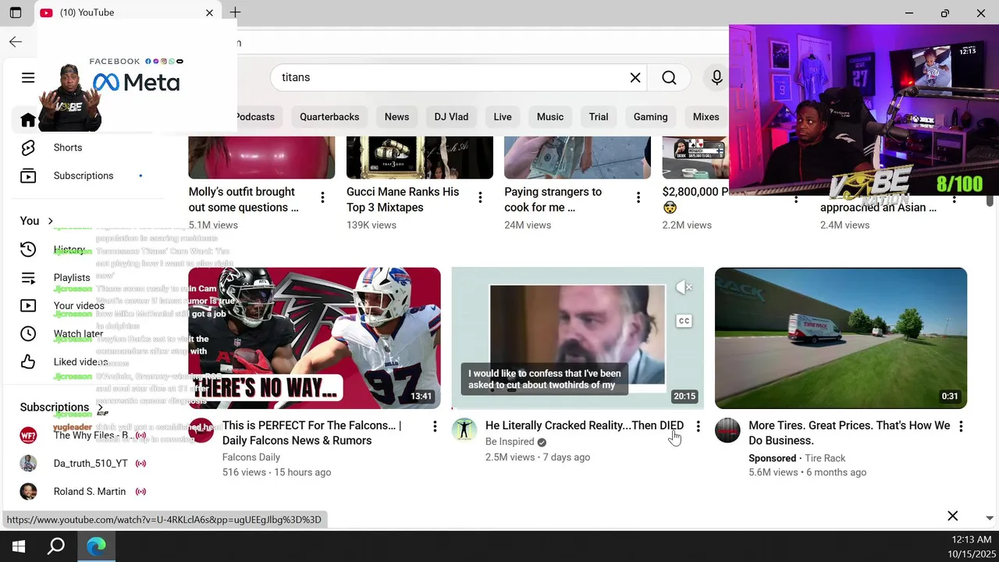Viewport: 999px width, 562px height.
Task: Open Gucci Mane Ranks Top 3 Mixtapes
Action: (403, 200)
